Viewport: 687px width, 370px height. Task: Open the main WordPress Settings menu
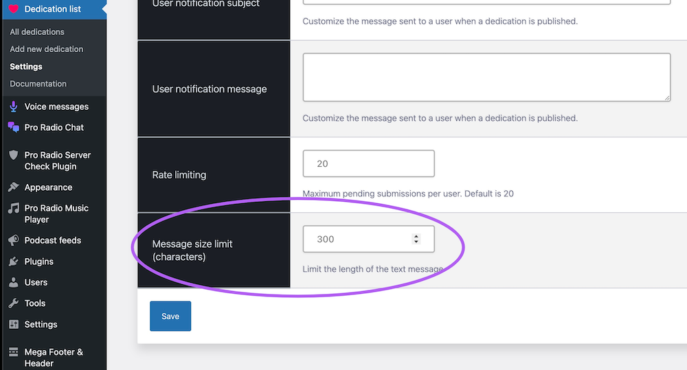pyautogui.click(x=41, y=324)
